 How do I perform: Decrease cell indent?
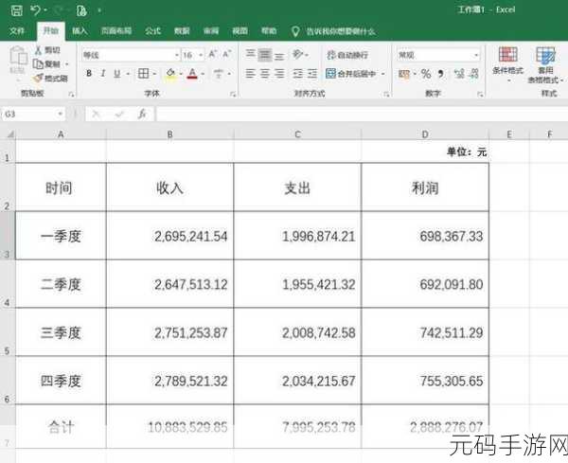[298, 74]
